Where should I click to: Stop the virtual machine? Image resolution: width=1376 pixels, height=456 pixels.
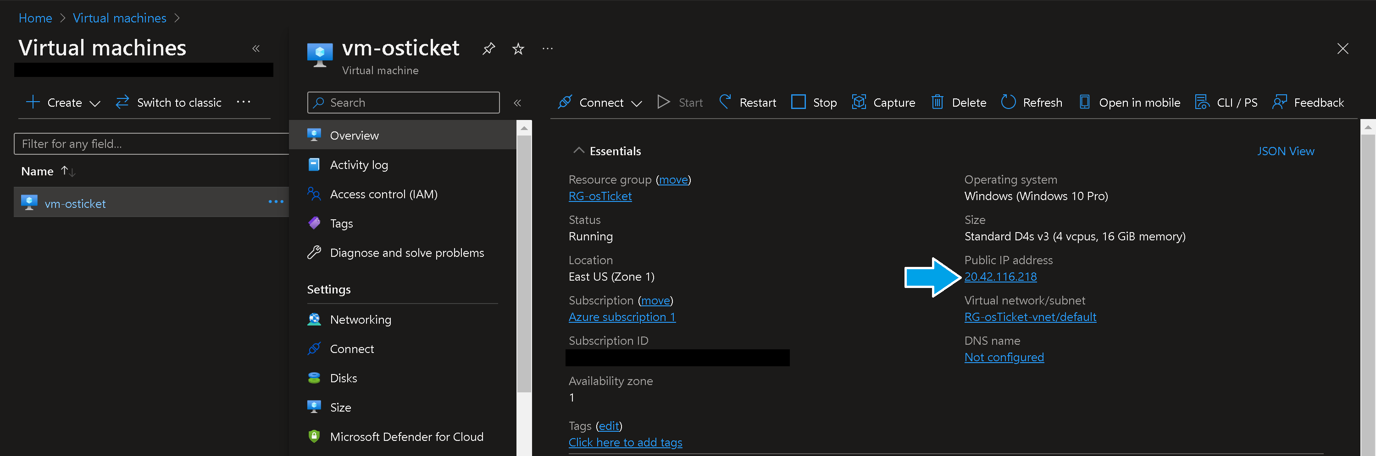pyautogui.click(x=814, y=103)
